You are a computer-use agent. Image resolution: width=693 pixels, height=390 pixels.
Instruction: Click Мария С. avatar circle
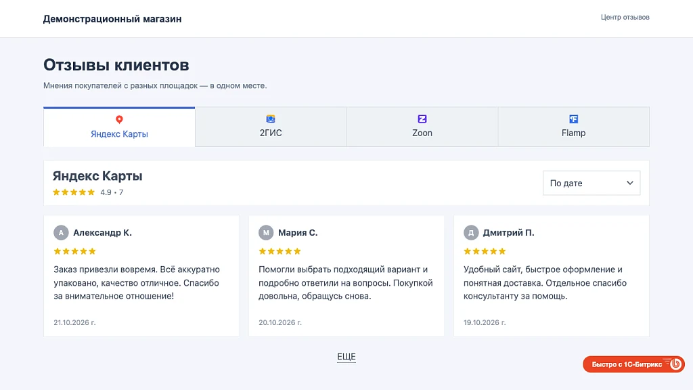coord(266,233)
